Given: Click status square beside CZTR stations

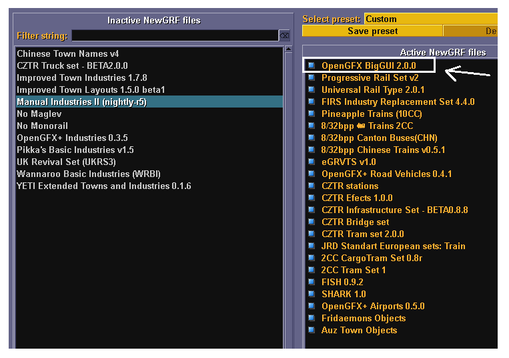Looking at the screenshot, I should point(312,186).
